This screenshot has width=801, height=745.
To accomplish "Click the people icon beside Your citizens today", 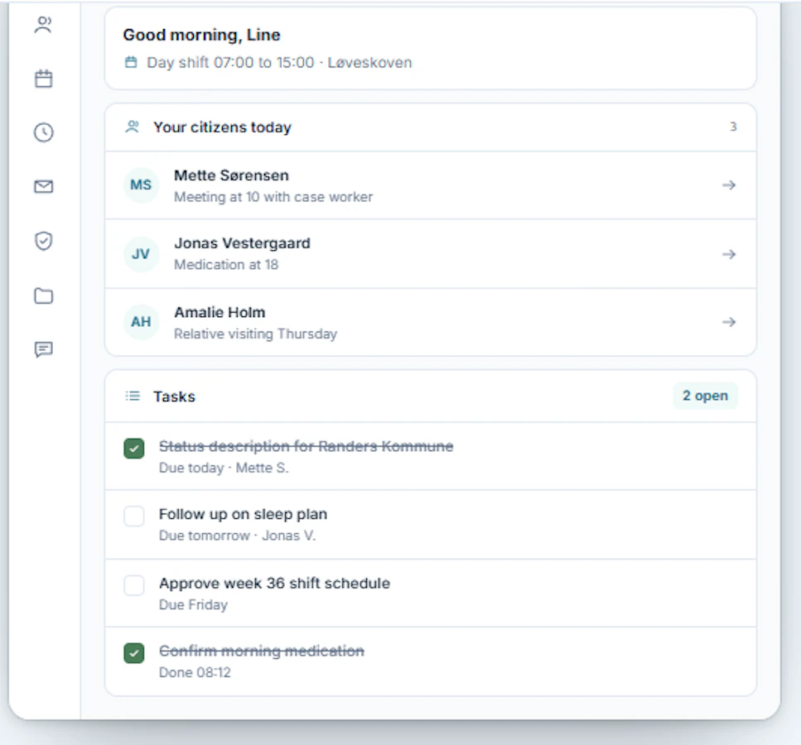I will point(133,127).
